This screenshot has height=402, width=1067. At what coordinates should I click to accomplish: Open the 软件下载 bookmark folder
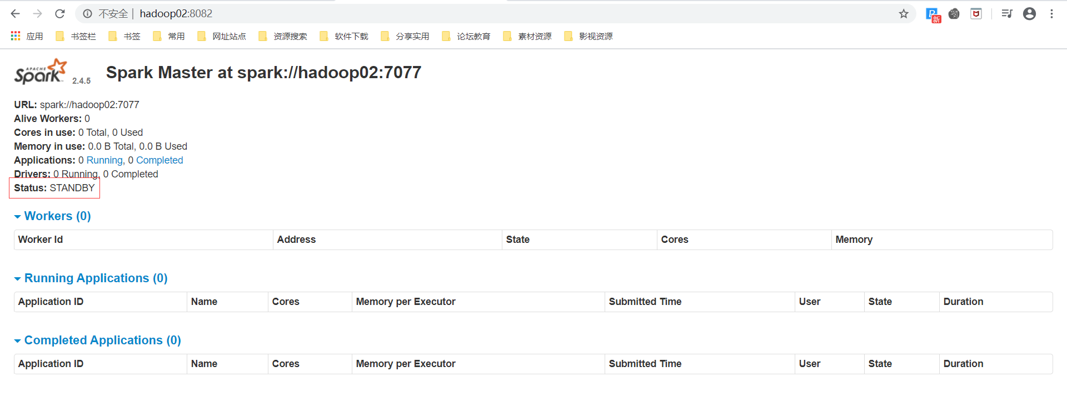tap(344, 36)
